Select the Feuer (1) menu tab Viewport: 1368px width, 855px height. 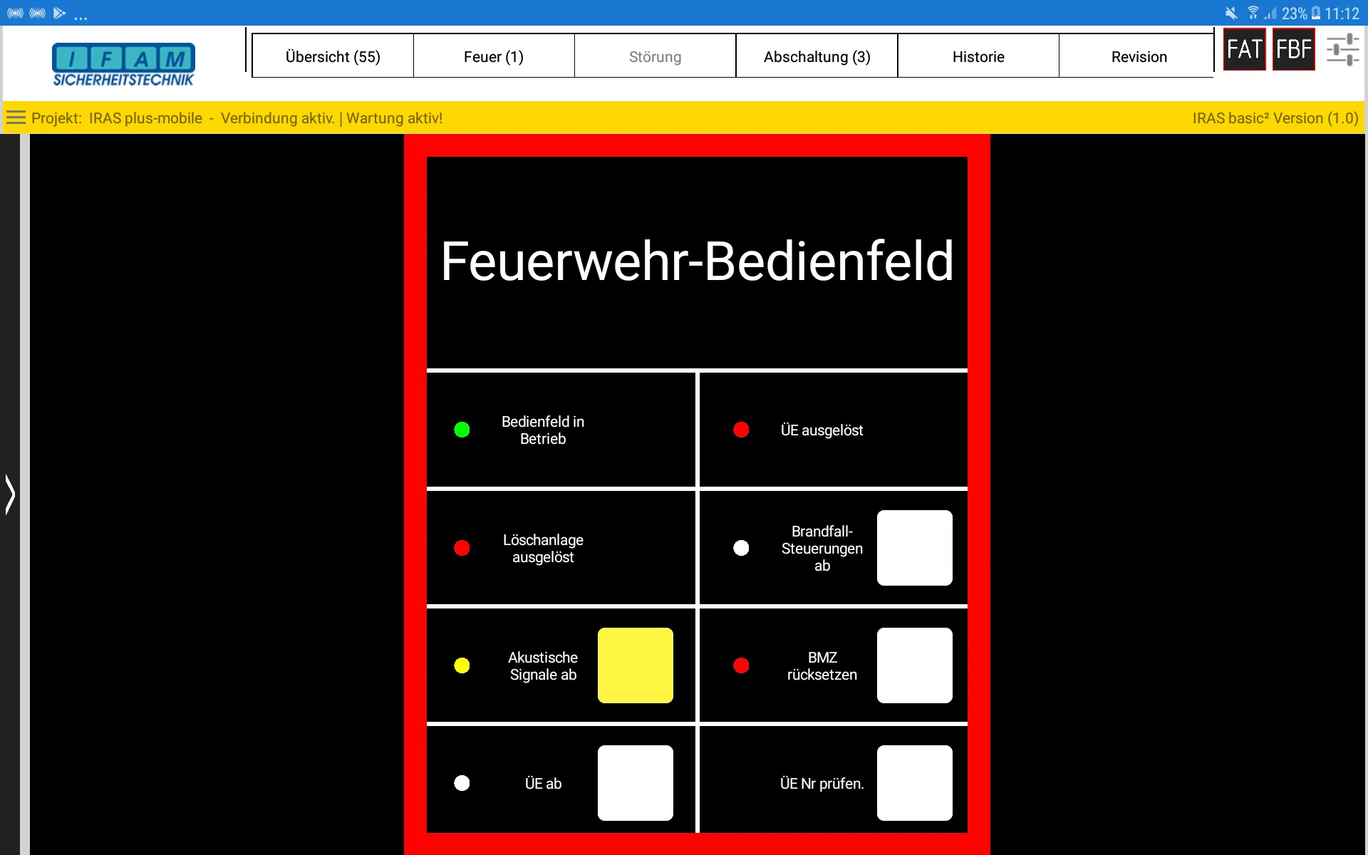point(492,57)
